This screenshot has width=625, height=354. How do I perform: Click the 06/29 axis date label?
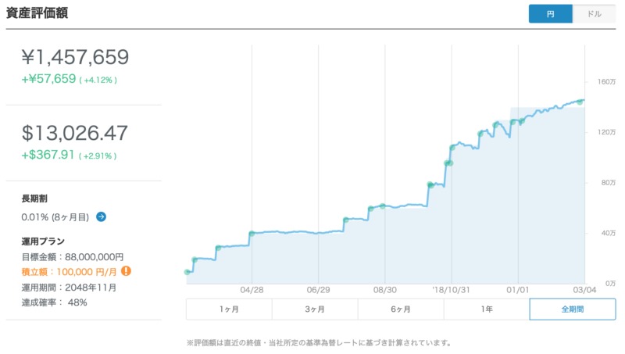pos(318,290)
